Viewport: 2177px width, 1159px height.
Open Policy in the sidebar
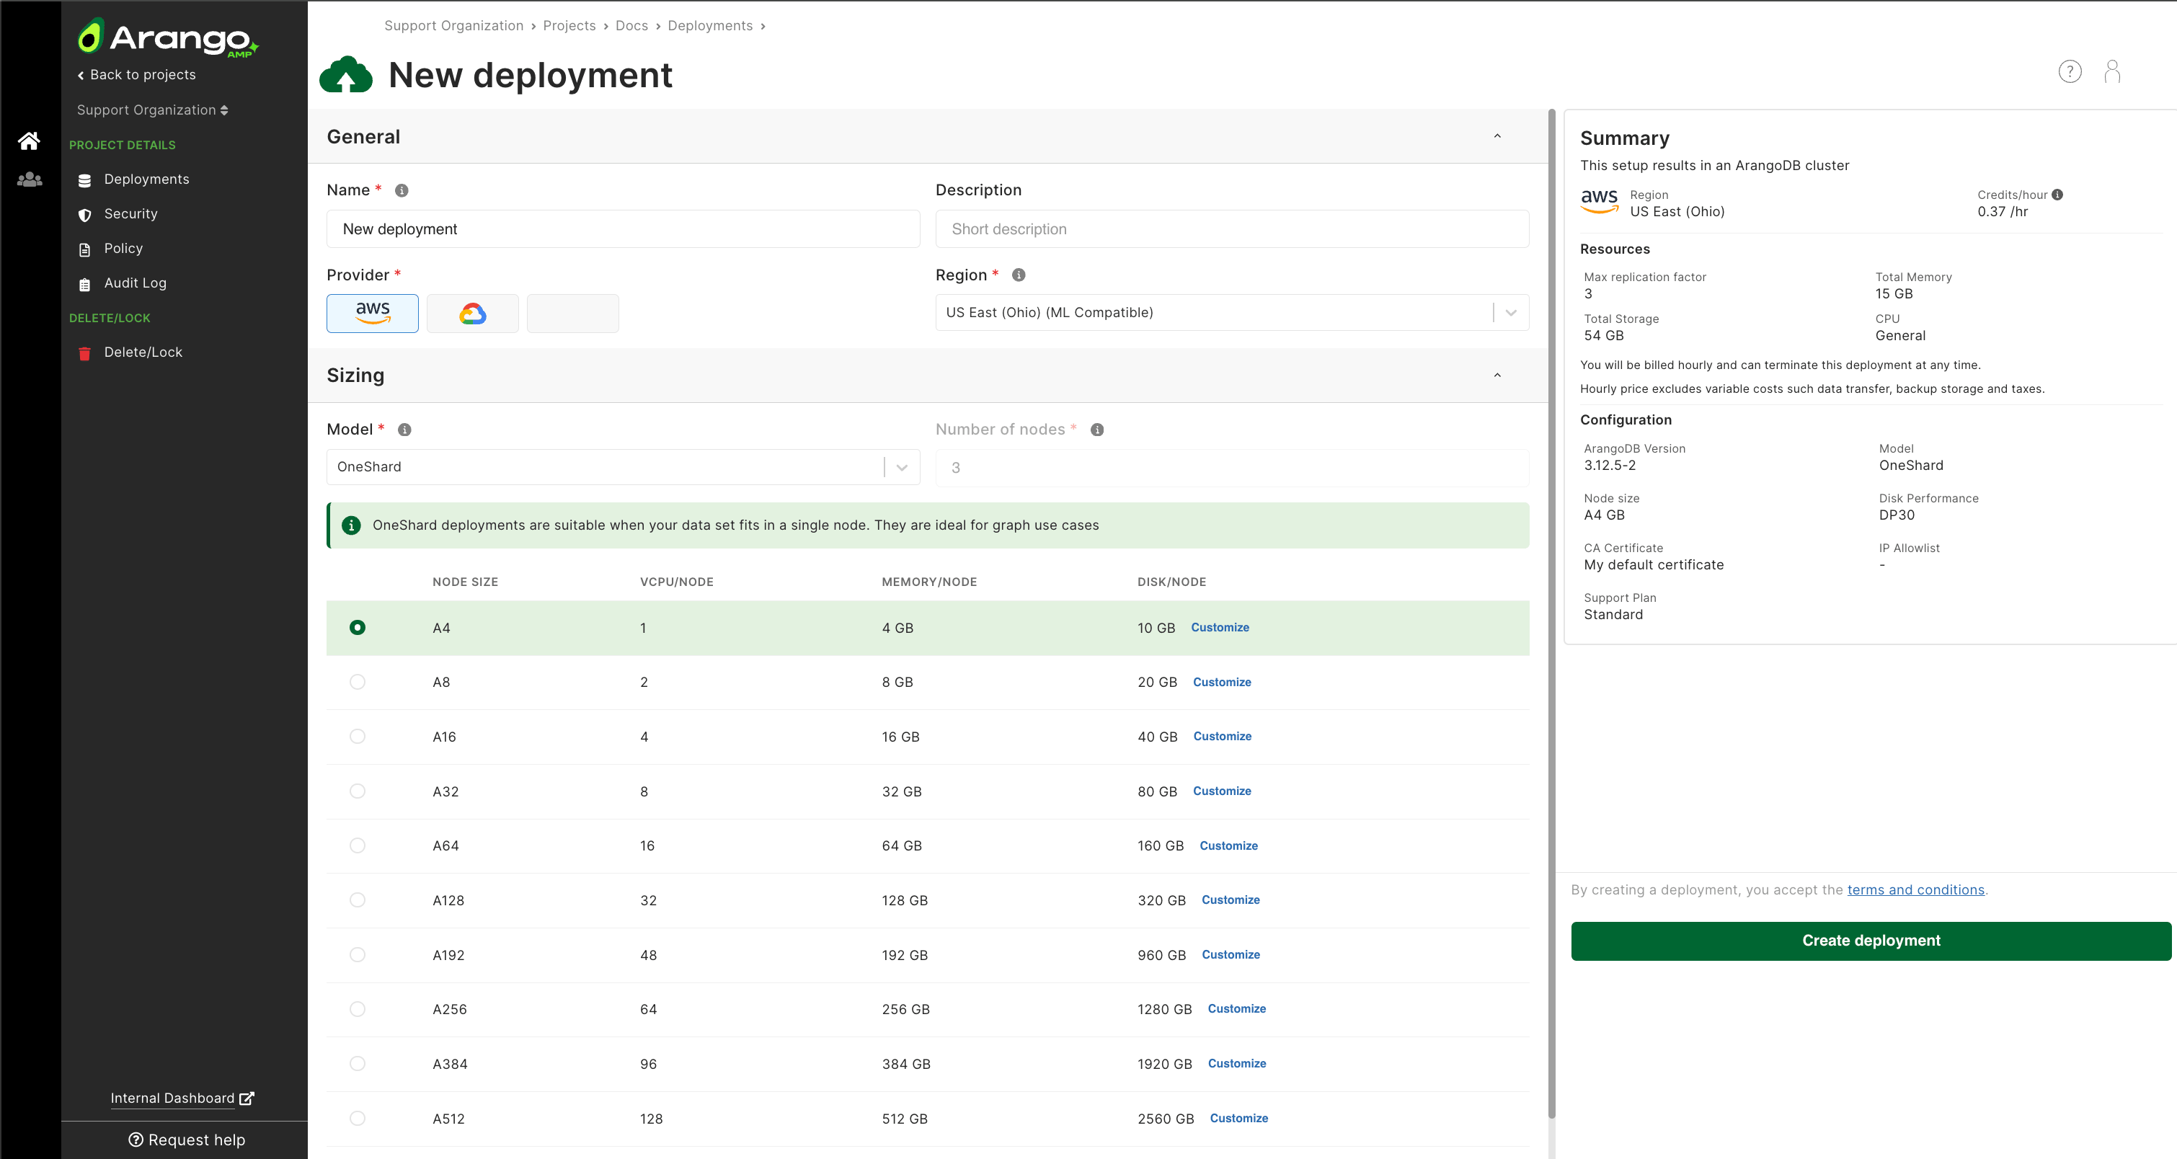point(123,249)
